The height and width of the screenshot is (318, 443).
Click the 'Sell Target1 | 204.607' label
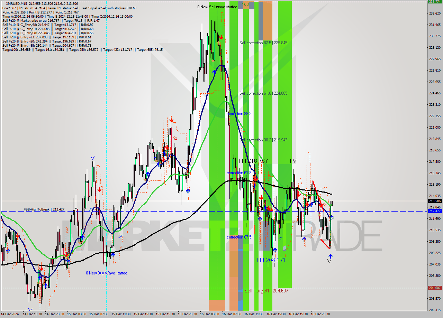point(266,291)
